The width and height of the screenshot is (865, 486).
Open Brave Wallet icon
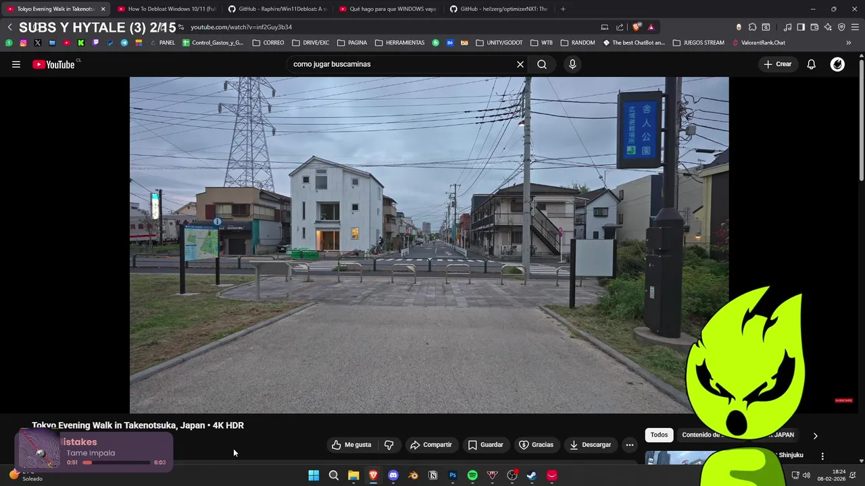pos(814,27)
